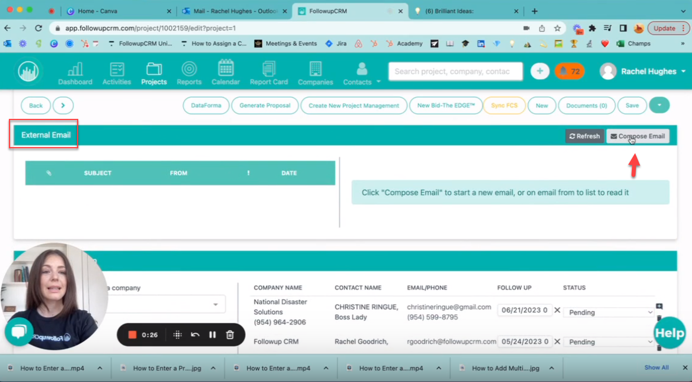Click New Bid-The EDGE button
The height and width of the screenshot is (382, 692).
[446, 106]
